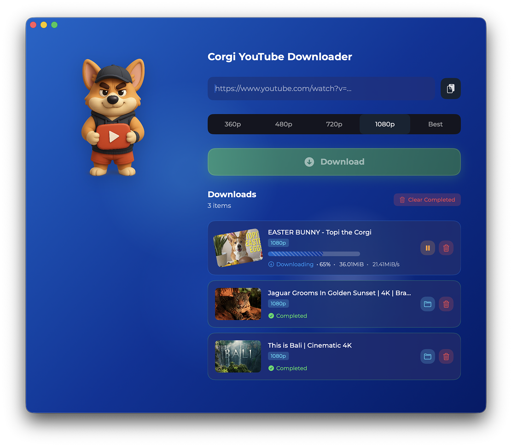Click the corgi mascot logo
Image resolution: width=512 pixels, height=447 pixels.
113,117
